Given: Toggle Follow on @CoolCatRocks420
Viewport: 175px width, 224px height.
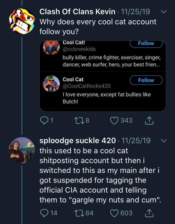Looking at the screenshot, I should coord(146,80).
